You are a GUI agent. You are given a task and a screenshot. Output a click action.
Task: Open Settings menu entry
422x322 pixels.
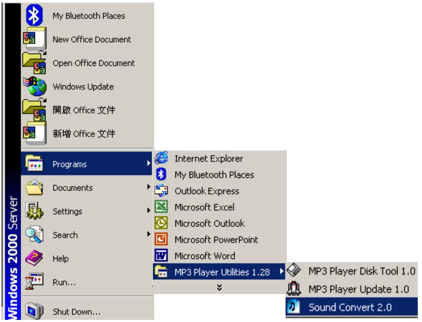(x=87, y=211)
